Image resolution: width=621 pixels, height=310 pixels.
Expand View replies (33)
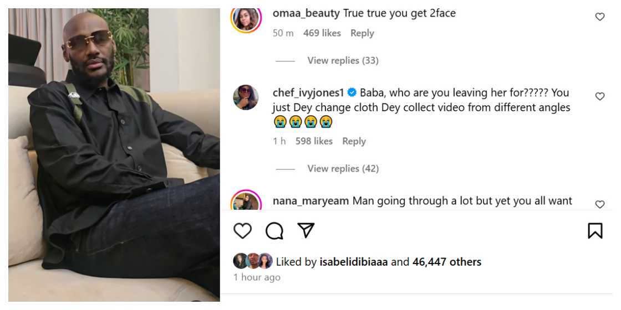point(343,60)
